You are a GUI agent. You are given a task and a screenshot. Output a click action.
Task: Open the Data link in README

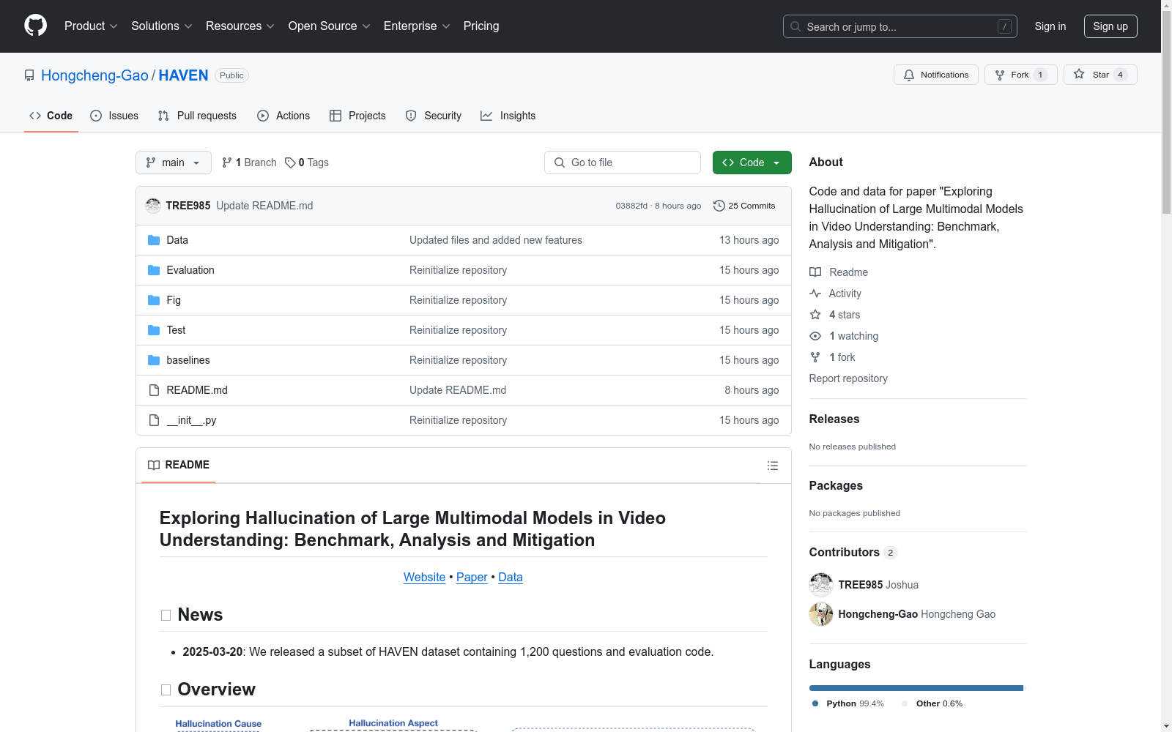pyautogui.click(x=511, y=578)
